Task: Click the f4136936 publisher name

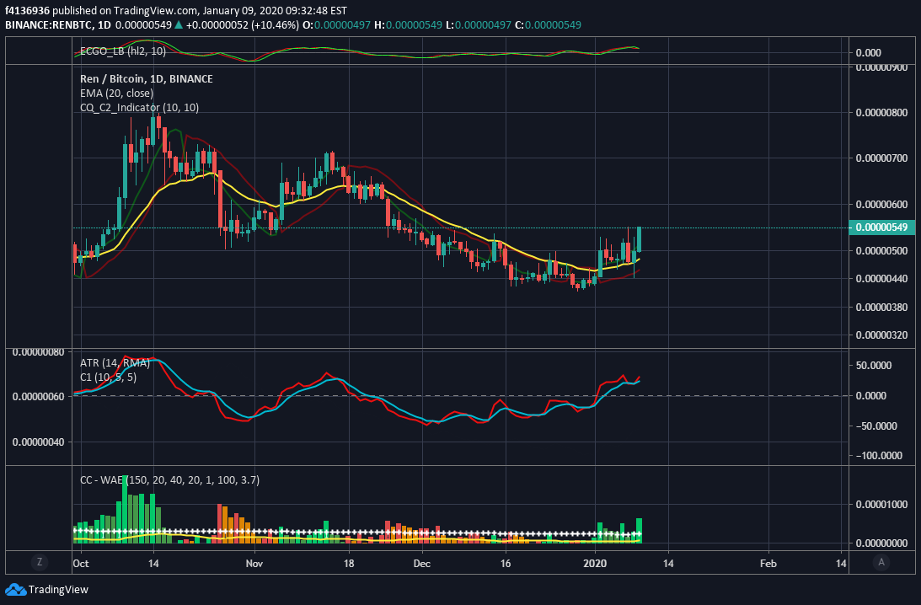Action: pyautogui.click(x=27, y=11)
